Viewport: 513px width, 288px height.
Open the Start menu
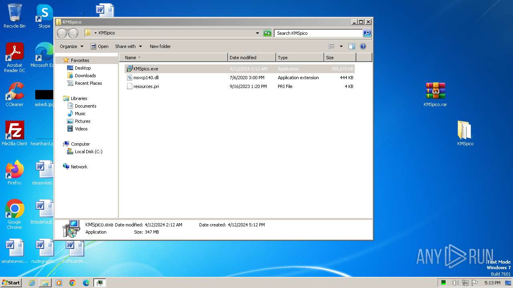[11, 283]
